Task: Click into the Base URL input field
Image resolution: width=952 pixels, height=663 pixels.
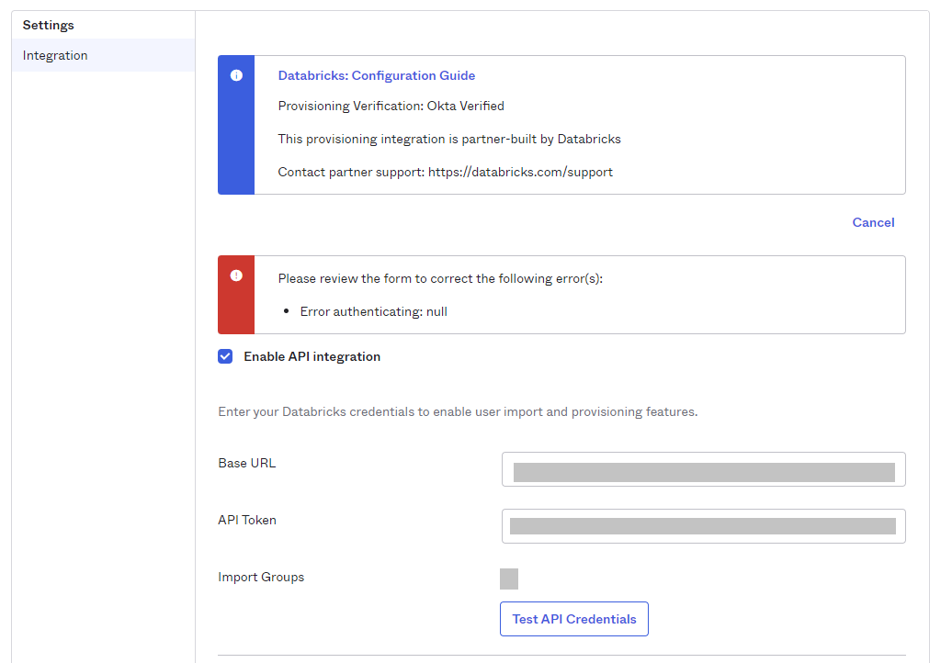Action: point(703,469)
